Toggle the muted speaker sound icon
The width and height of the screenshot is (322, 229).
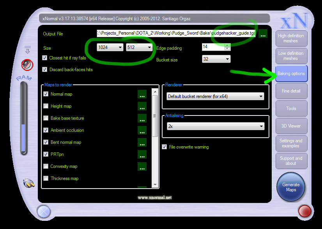(x=27, y=65)
